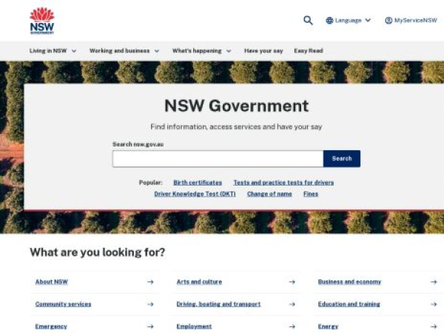Open the Working and business menu
Screen dimensions: 444x333
[x=119, y=50]
